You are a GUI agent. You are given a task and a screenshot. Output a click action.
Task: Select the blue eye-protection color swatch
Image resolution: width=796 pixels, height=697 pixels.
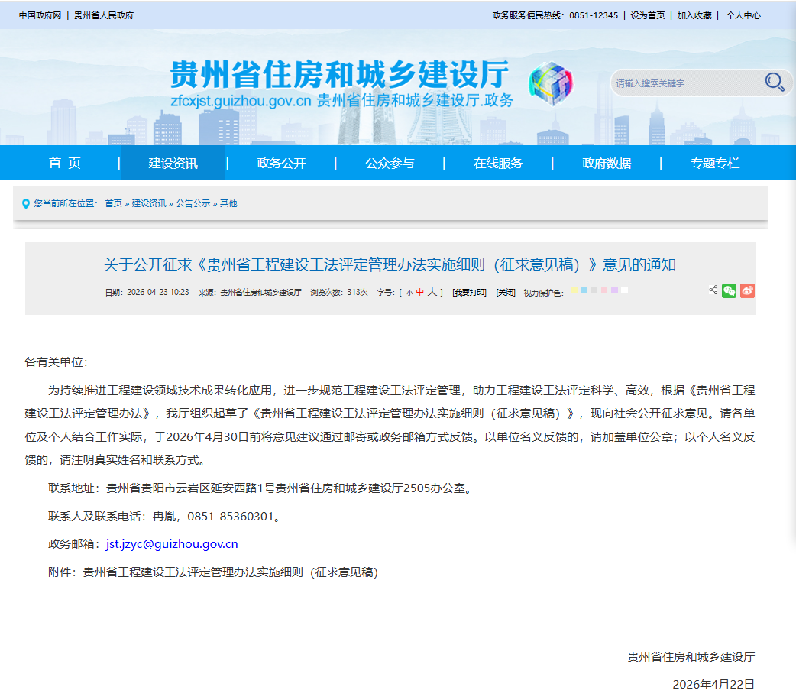(x=584, y=290)
